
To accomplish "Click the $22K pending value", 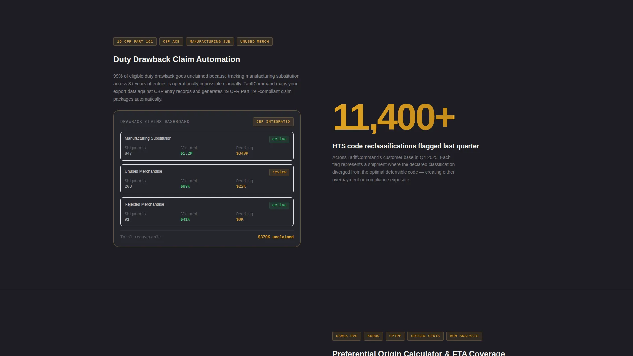I will (x=241, y=186).
